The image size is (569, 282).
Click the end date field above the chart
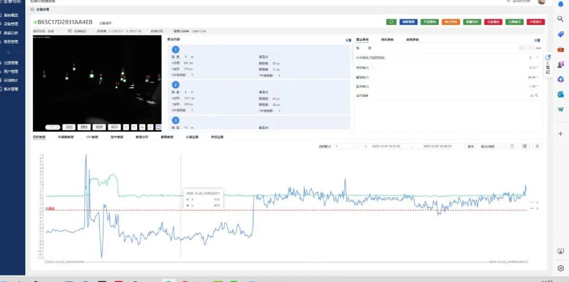[x=437, y=146]
